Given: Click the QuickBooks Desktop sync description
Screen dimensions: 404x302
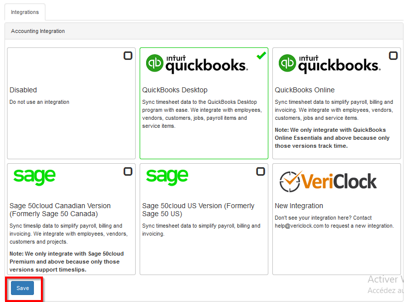Looking at the screenshot, I should coord(202,114).
